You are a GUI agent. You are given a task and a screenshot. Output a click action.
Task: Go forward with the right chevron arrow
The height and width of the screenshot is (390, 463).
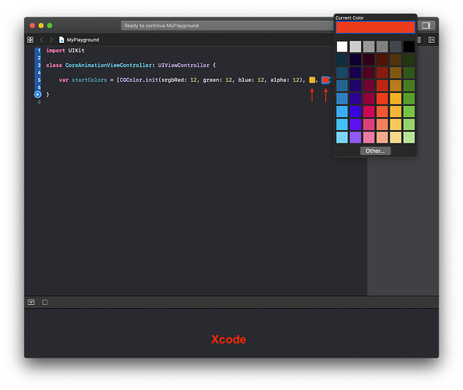point(51,40)
